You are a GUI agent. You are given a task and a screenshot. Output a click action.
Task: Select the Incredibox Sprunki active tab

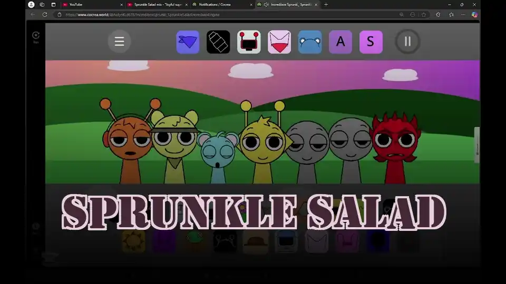288,5
